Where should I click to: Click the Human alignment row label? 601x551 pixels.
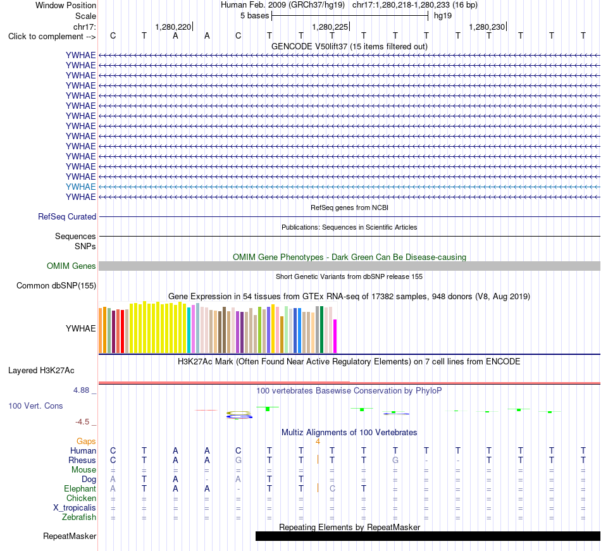[x=83, y=450]
